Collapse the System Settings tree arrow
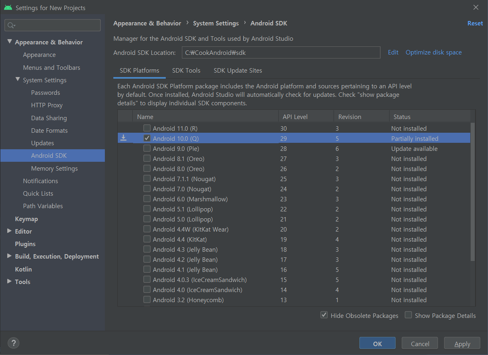Screen dimensions: 488x355 click(17, 80)
